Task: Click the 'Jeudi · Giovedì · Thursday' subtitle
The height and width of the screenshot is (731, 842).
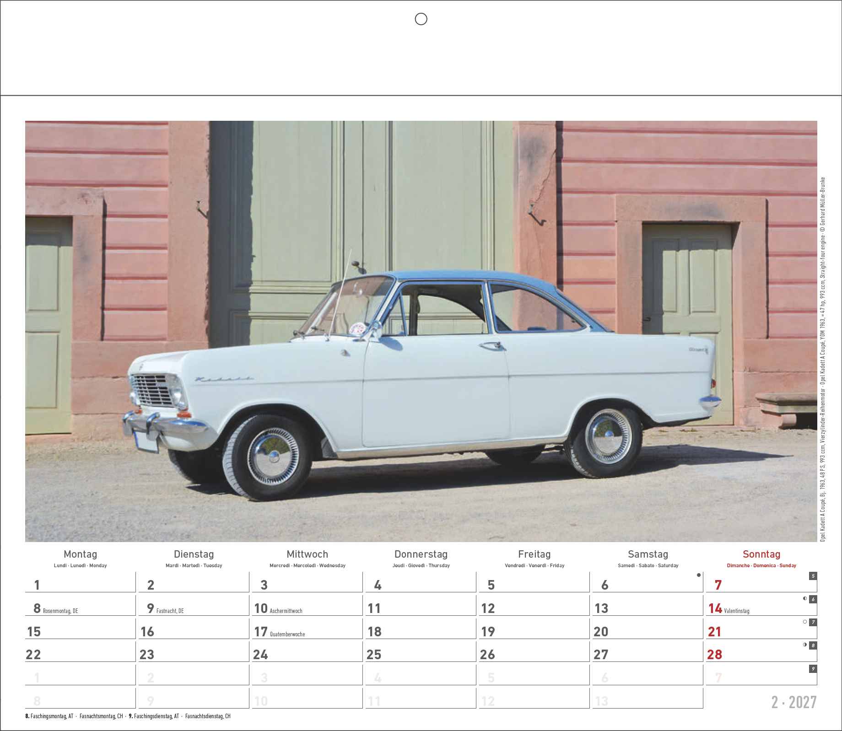Action: 421,566
